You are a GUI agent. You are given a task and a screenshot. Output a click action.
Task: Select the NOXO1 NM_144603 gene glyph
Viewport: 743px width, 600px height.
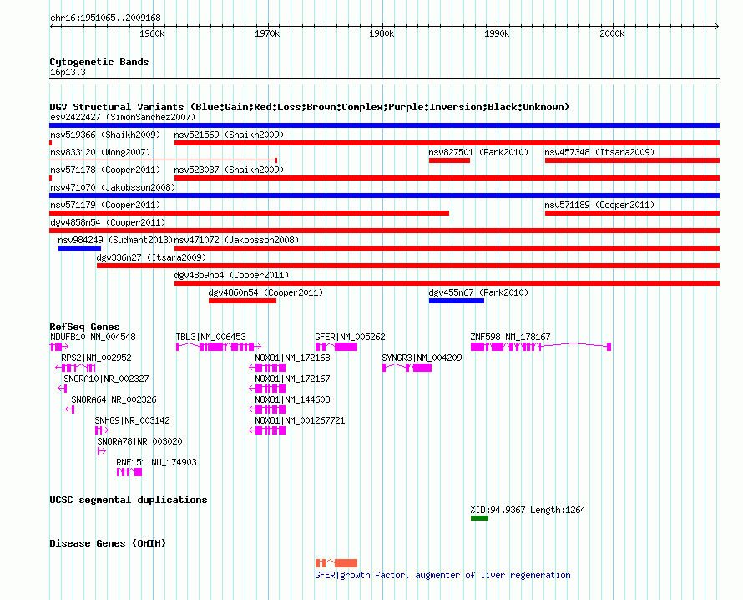coord(267,409)
